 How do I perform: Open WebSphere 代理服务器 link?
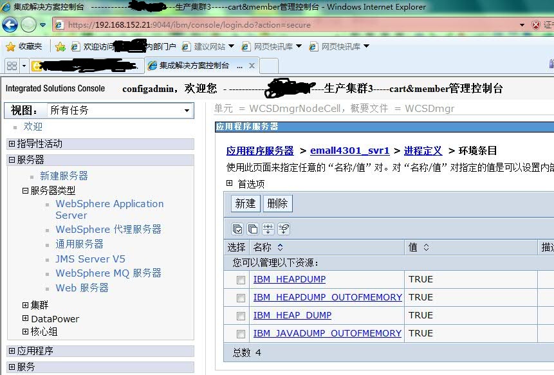pyautogui.click(x=108, y=229)
